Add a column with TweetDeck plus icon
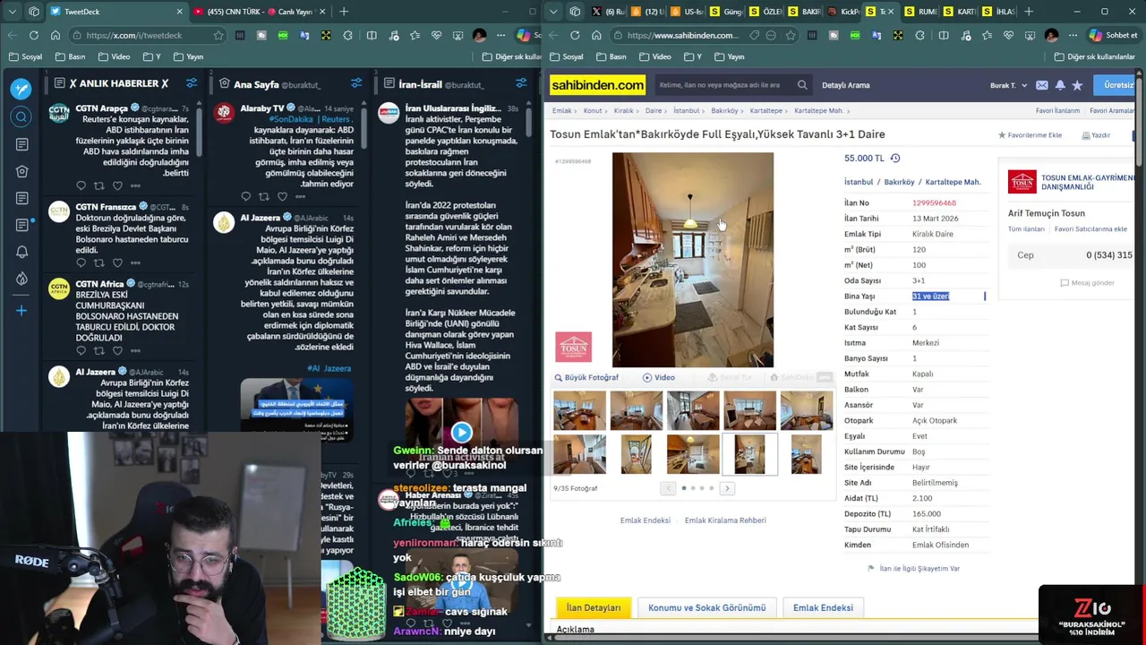This screenshot has width=1146, height=645. [21, 311]
